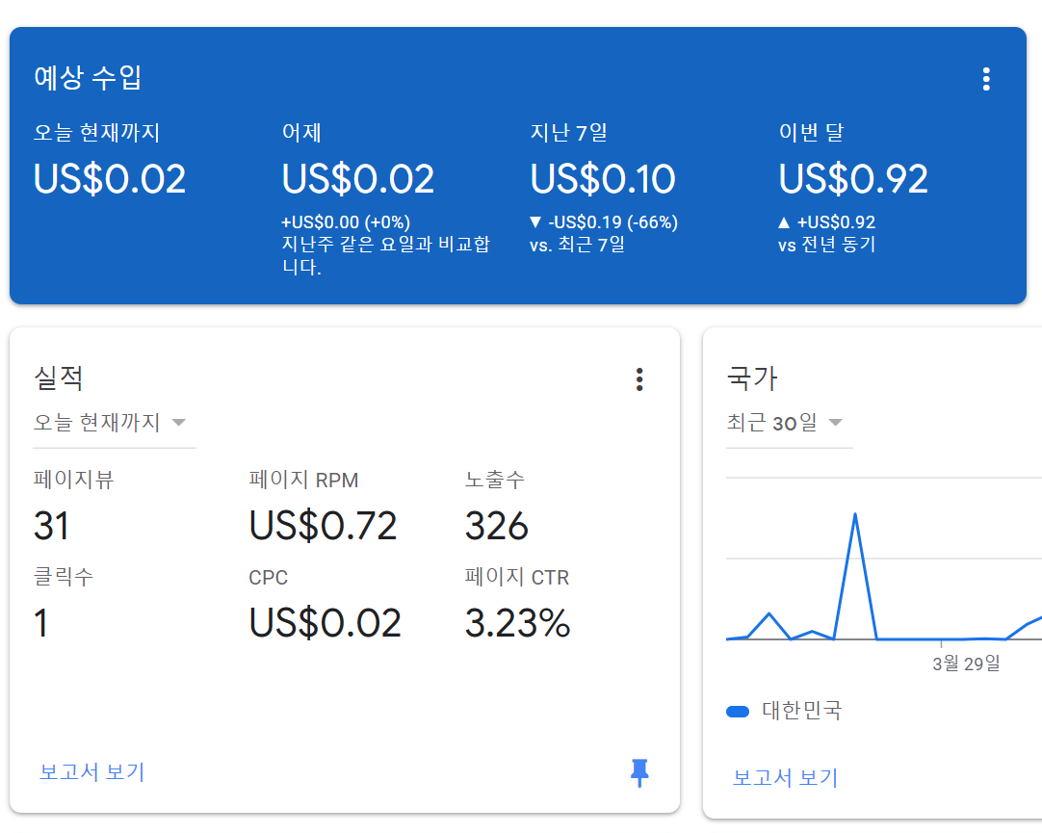This screenshot has height=833, width=1042.
Task: Click the down triangle beside -US$0.19
Action: pos(535,221)
